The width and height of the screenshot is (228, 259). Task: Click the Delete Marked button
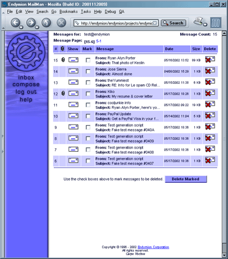pyautogui.click(x=186, y=179)
